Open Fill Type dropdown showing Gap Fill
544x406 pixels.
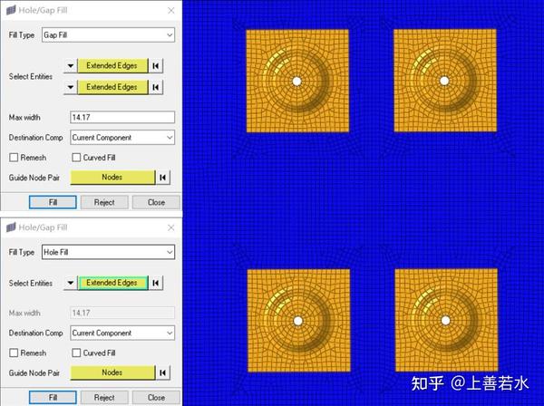pos(108,35)
